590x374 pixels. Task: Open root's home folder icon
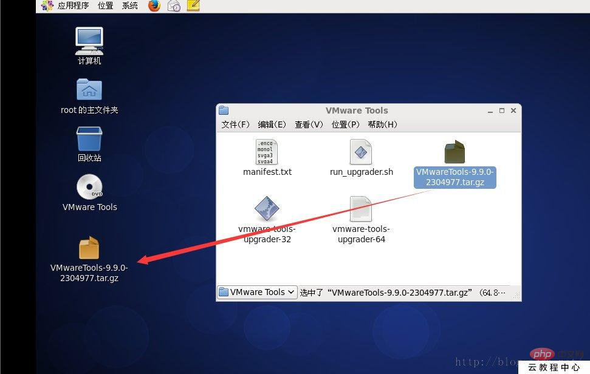tap(89, 89)
